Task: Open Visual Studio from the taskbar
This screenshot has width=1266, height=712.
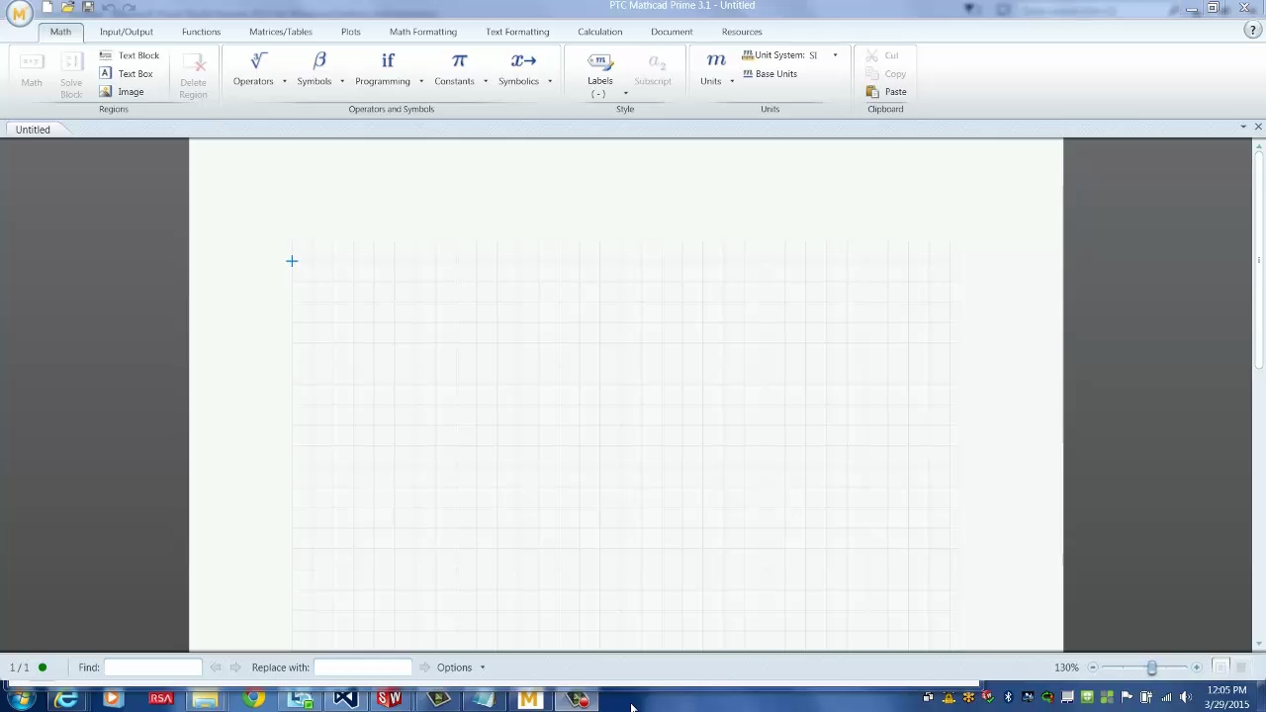Action: pos(344,700)
